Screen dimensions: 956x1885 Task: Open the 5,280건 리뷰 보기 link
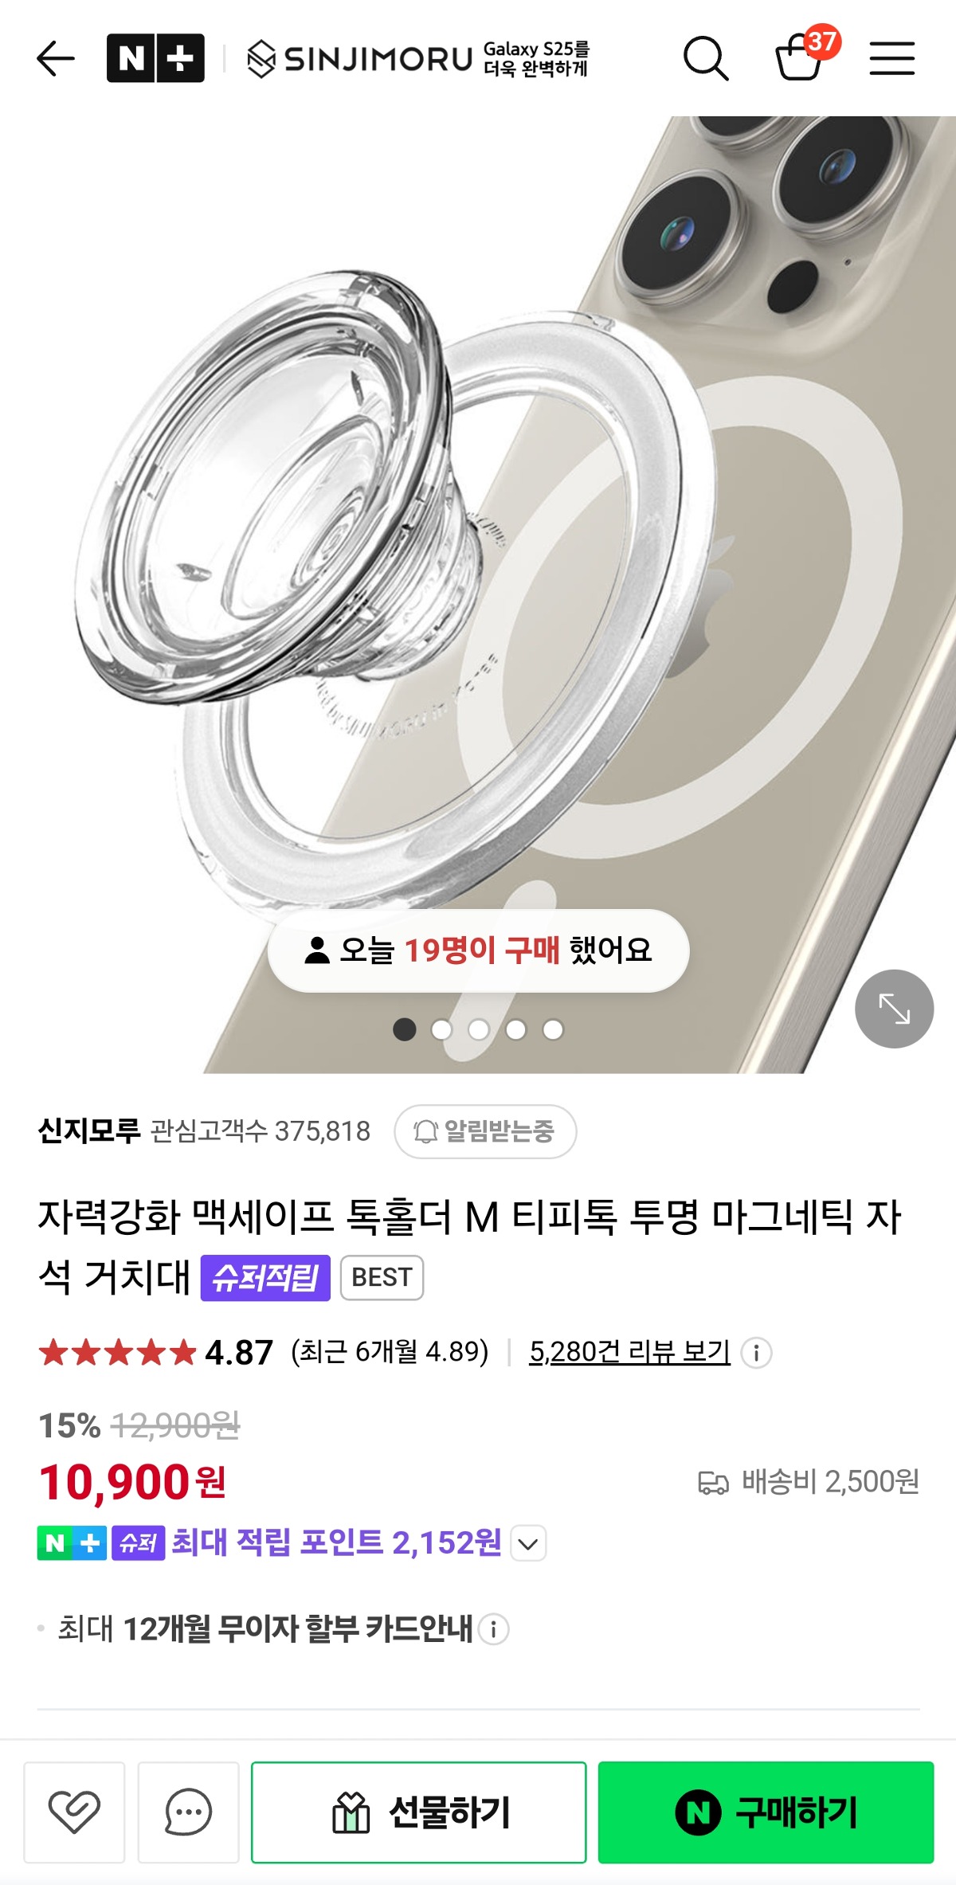[629, 1351]
